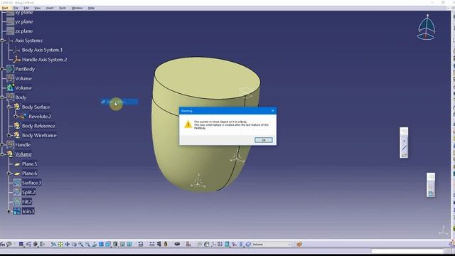This screenshot has height=256, width=455.
Task: Select Body Reference in the tree
Action: coord(38,126)
